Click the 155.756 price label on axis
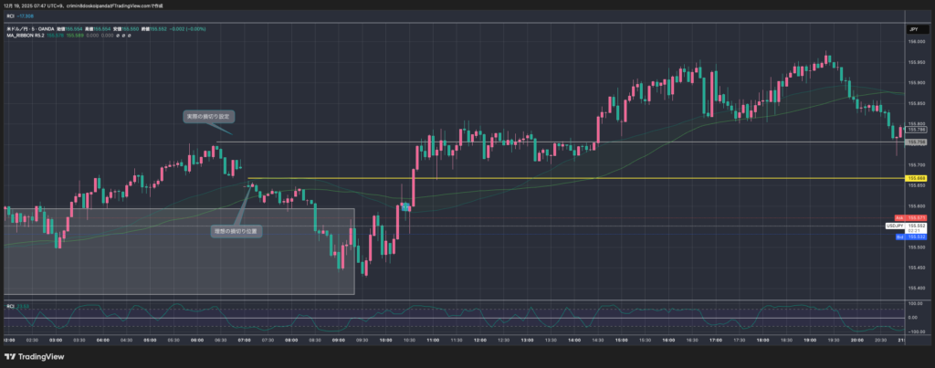The height and width of the screenshot is (368, 935). (x=916, y=142)
